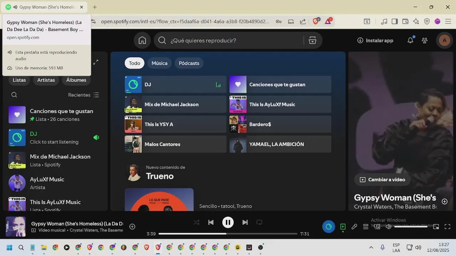Pause the current song
This screenshot has height=256, width=456.
click(228, 222)
